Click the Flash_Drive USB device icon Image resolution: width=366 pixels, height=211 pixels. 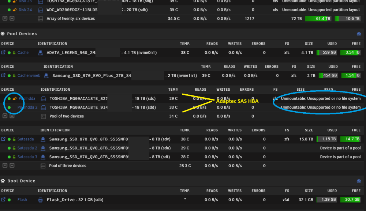pyautogui.click(x=40, y=200)
